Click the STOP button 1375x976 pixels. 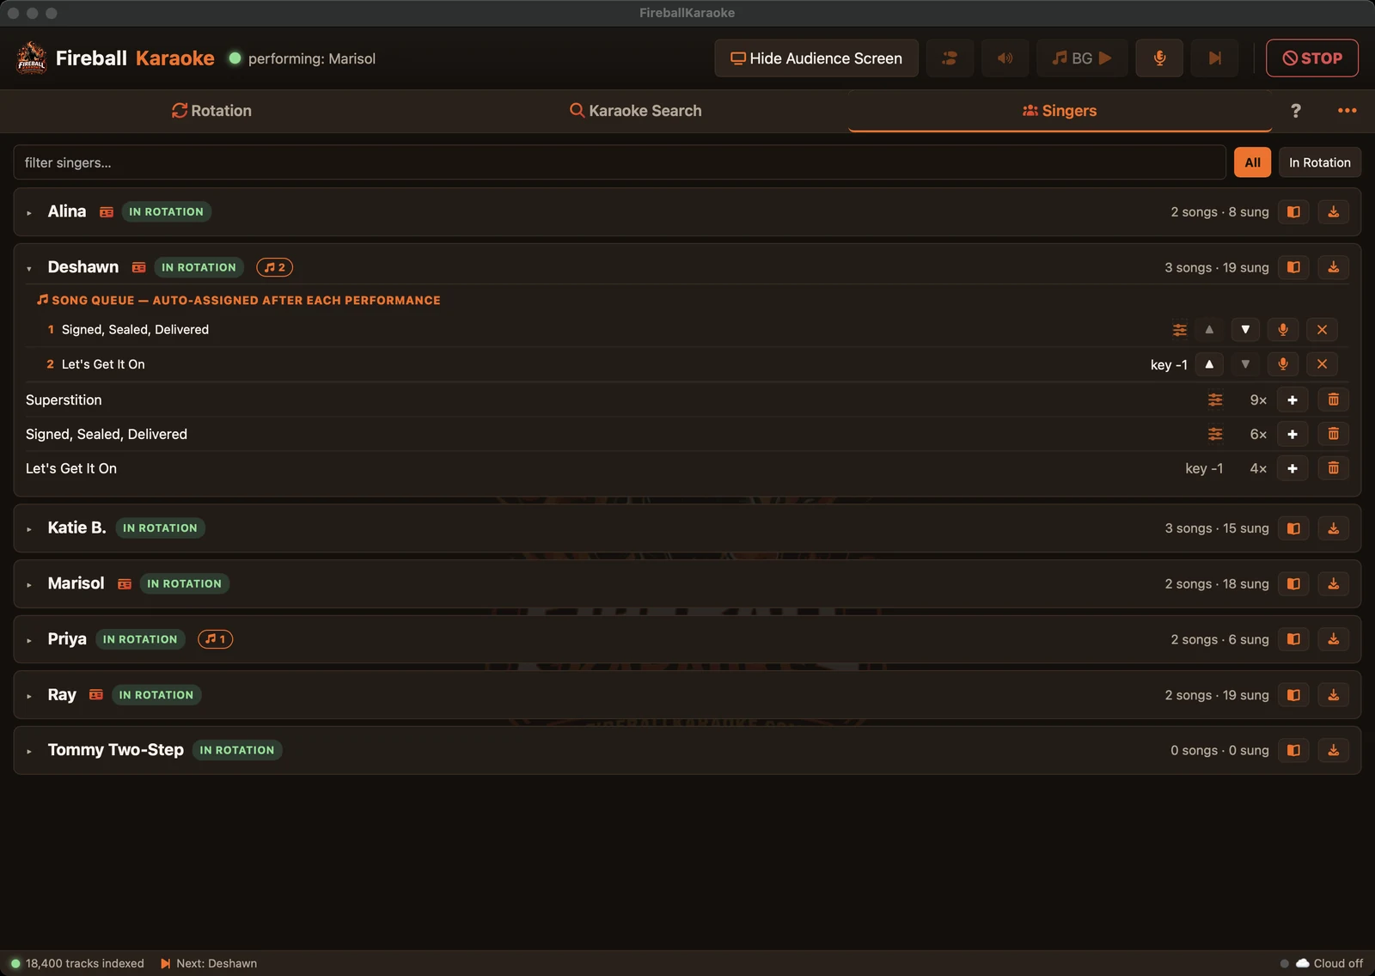click(1311, 58)
